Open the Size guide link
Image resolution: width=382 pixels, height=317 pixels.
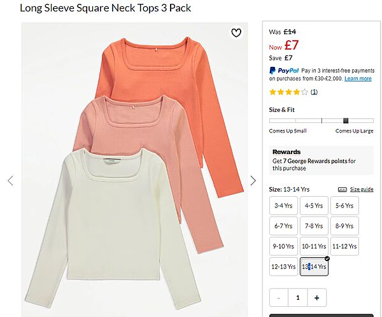(x=362, y=190)
